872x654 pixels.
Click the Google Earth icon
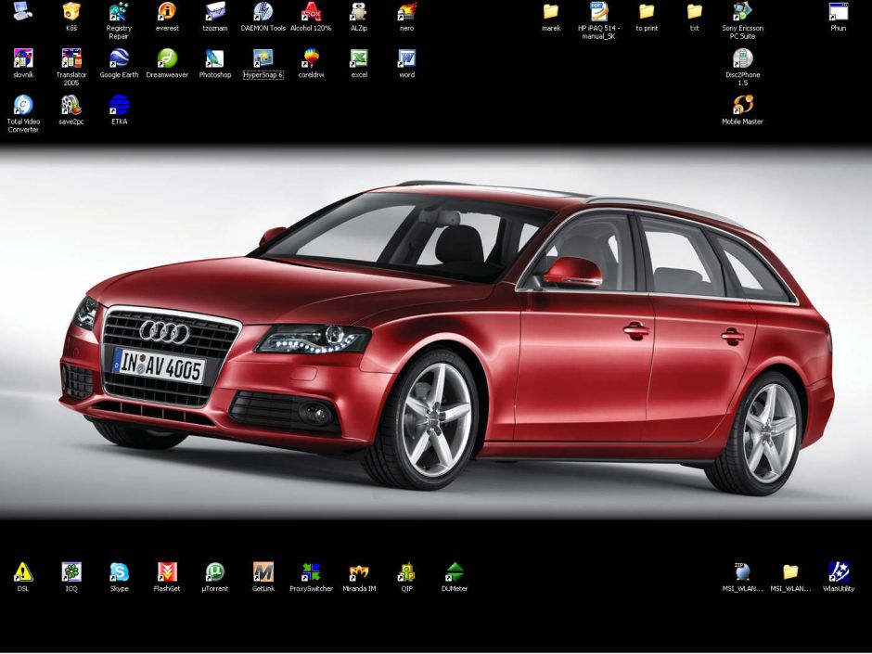click(119, 59)
